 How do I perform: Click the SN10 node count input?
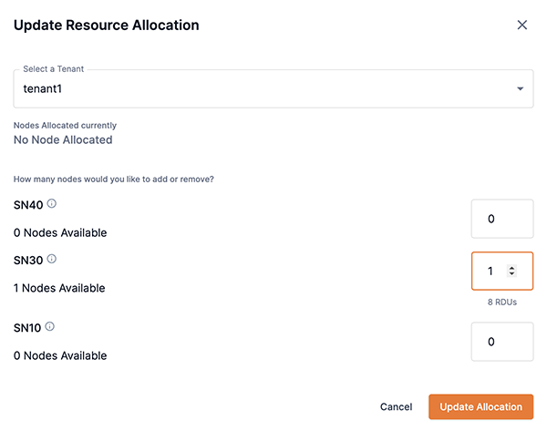click(x=501, y=341)
